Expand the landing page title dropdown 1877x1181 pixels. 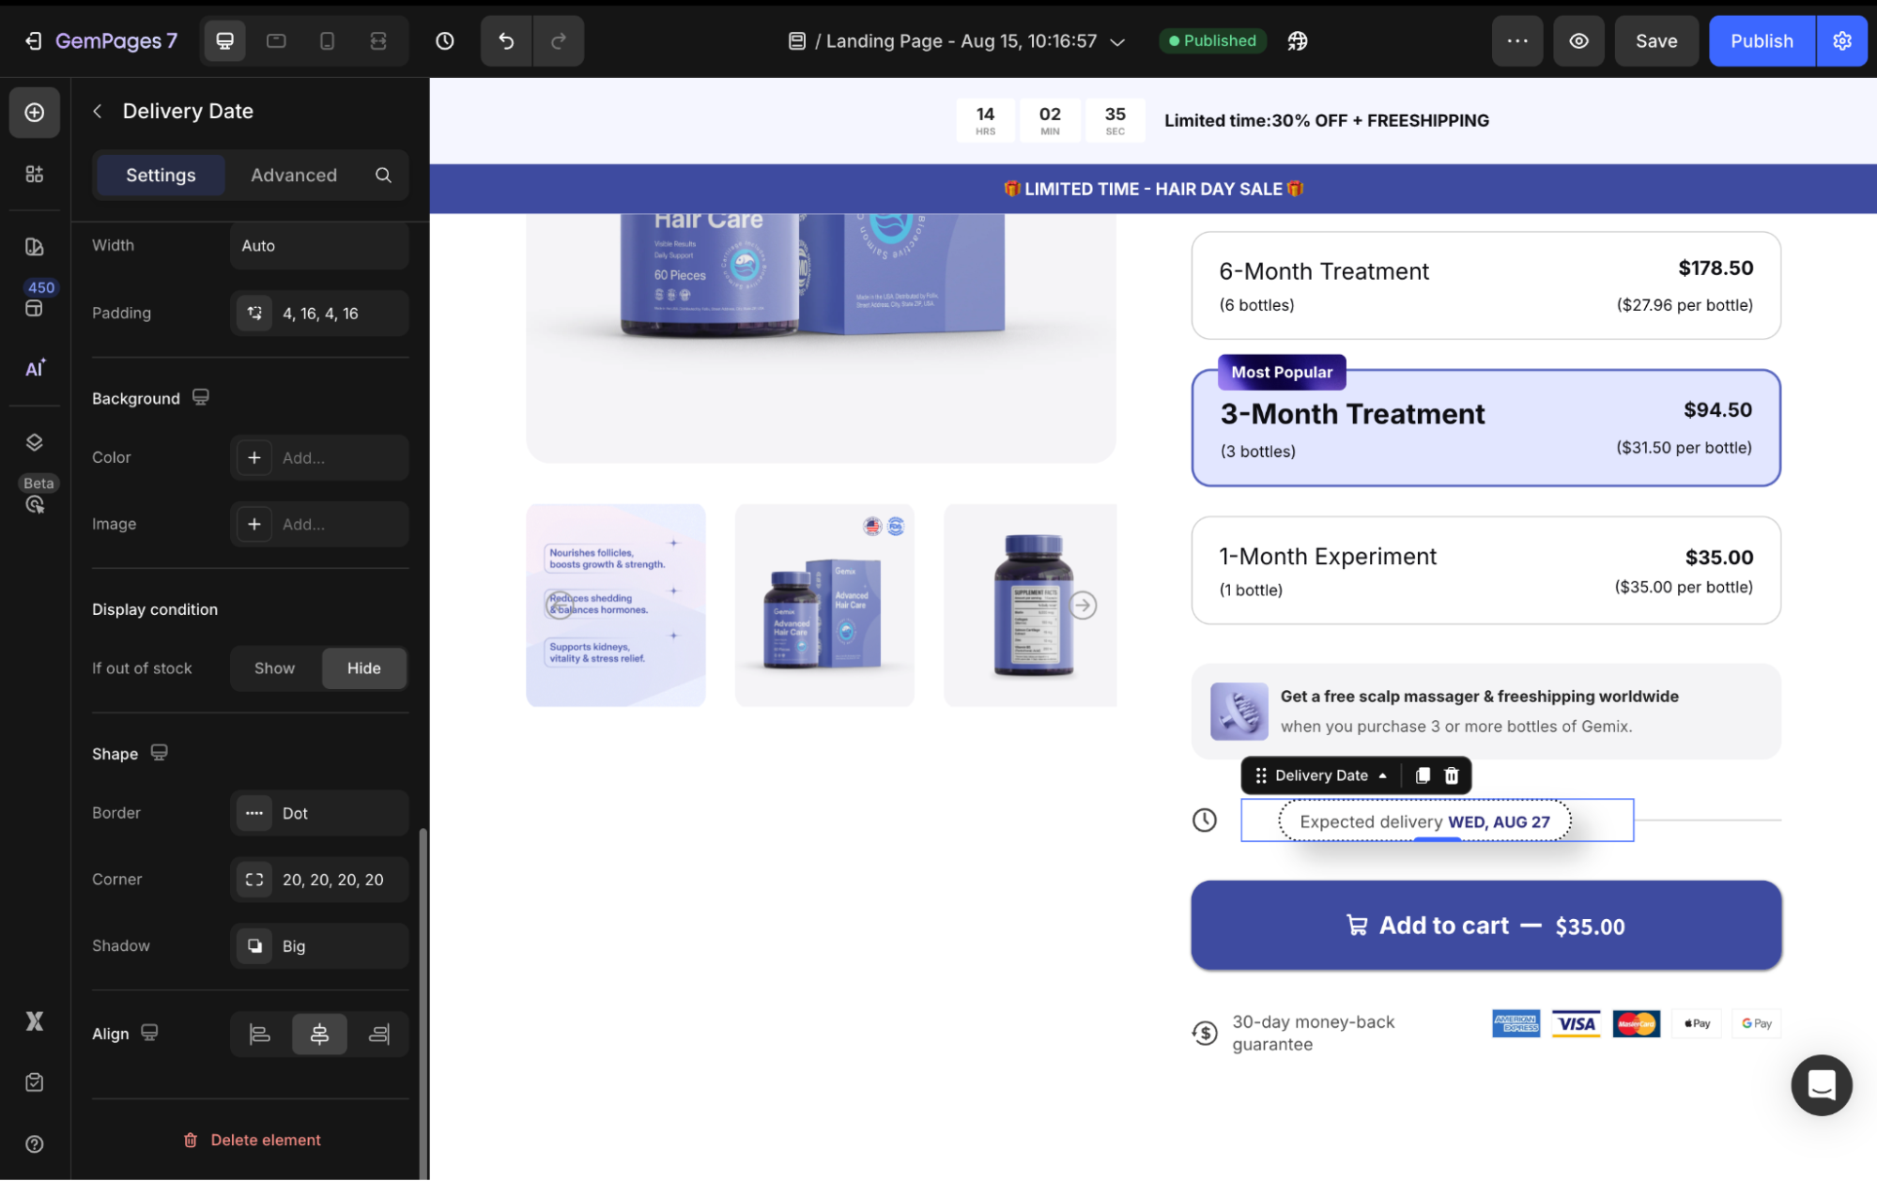click(x=1117, y=41)
